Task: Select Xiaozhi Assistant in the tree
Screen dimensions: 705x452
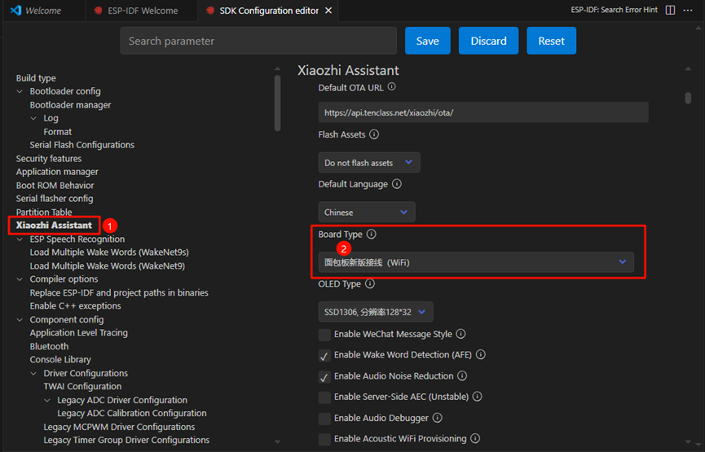Action: [54, 225]
